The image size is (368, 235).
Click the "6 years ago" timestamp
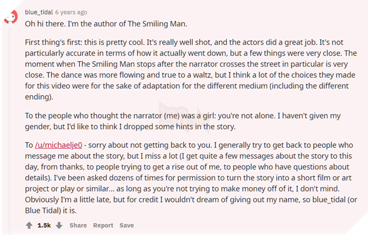click(71, 12)
